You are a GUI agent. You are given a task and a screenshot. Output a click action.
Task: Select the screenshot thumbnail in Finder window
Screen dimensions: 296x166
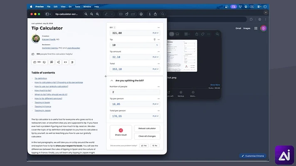[x=182, y=56]
